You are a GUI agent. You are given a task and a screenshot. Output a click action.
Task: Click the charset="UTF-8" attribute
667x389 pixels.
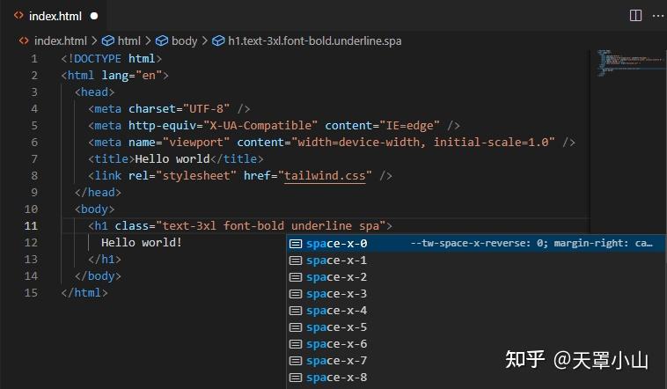(x=180, y=108)
